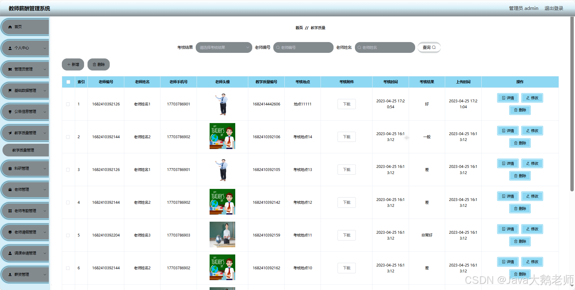575x290 pixels.
Task: Click the icon beside 老师管理
Action: (10, 190)
